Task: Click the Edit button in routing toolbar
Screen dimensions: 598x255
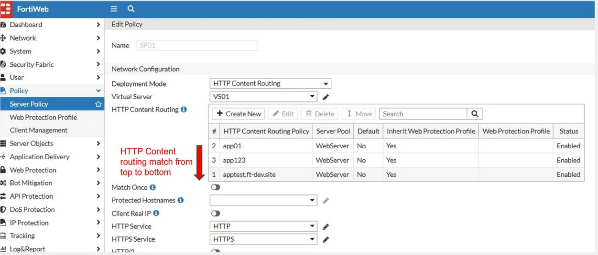Action: click(x=283, y=114)
